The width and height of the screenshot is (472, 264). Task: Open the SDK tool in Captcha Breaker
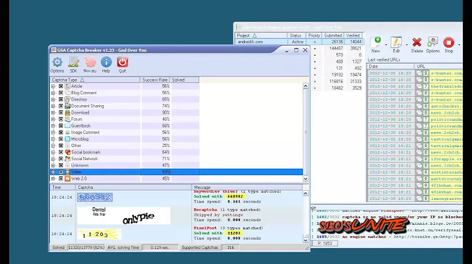point(73,65)
